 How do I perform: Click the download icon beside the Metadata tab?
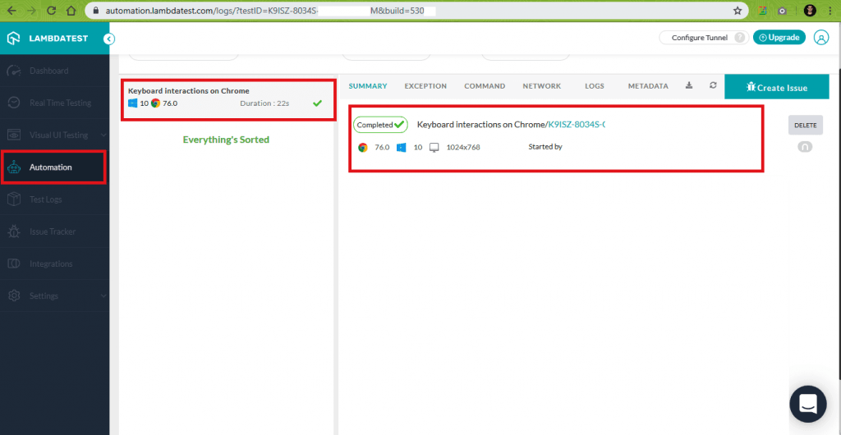(x=689, y=86)
